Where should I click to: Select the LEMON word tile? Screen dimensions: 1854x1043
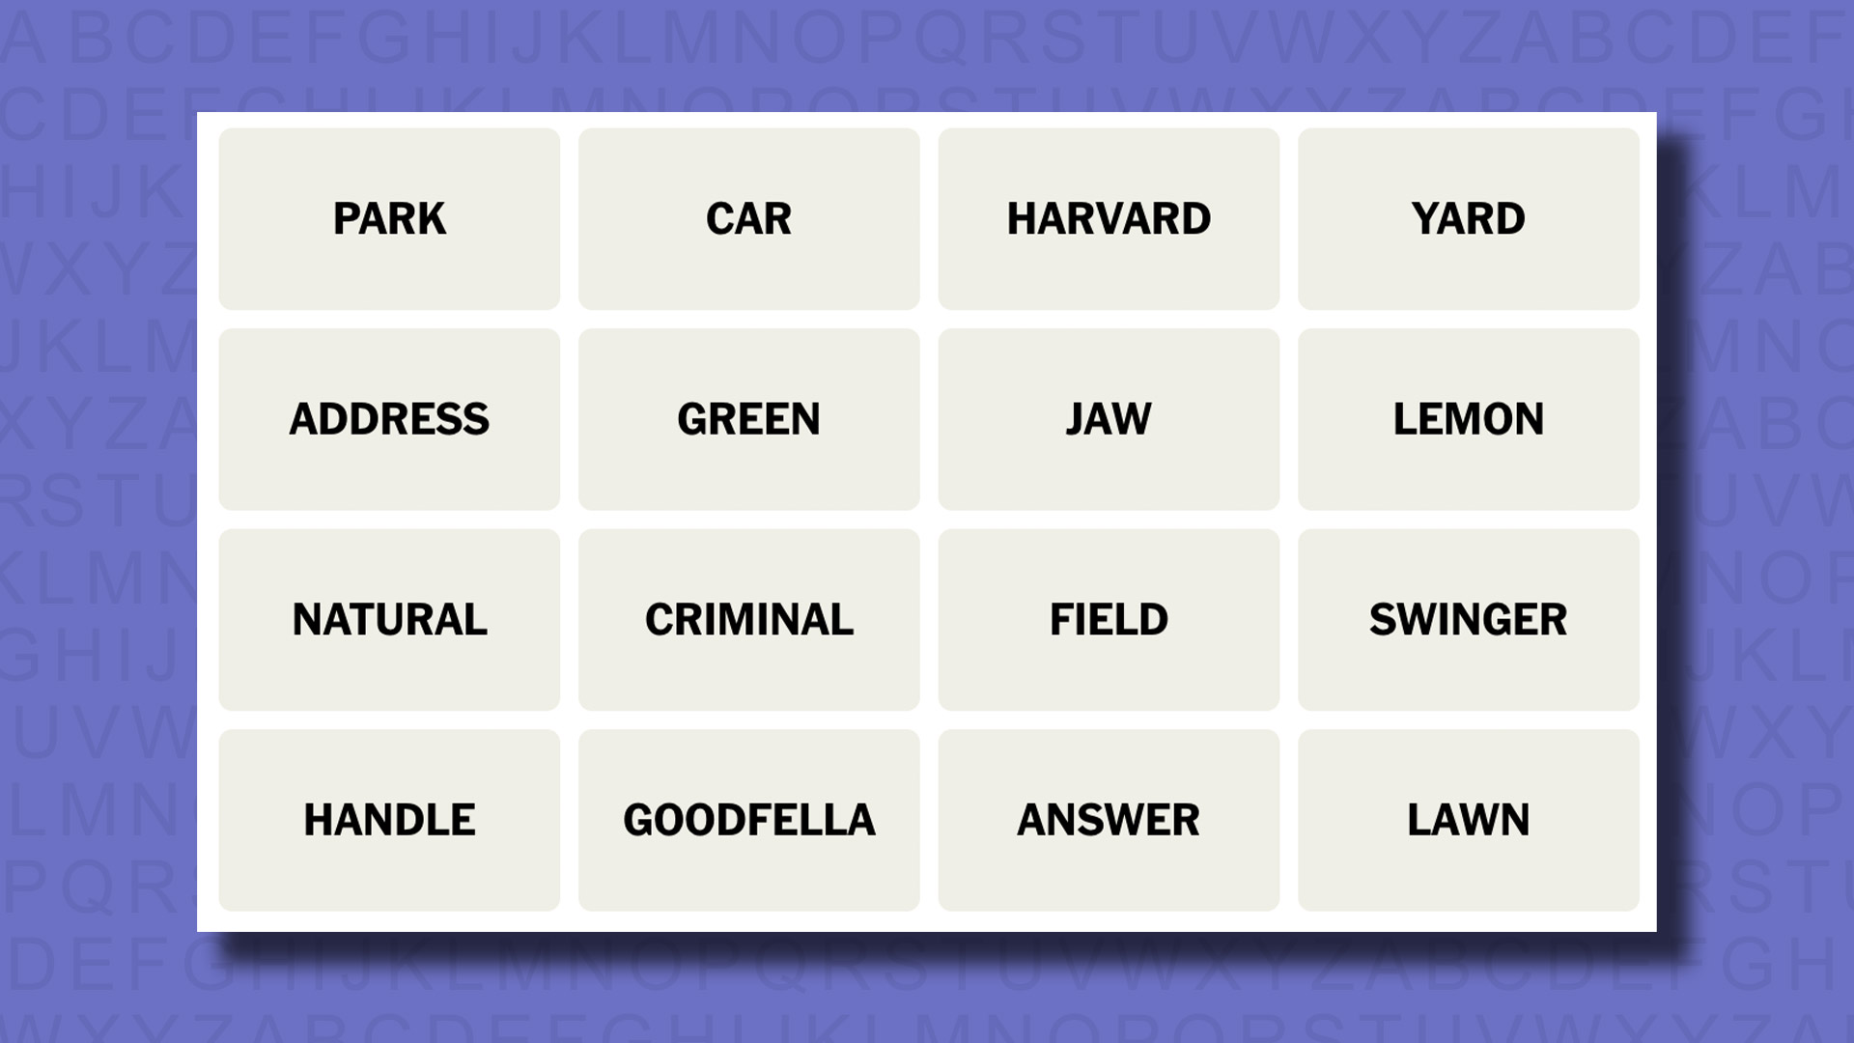point(1467,419)
